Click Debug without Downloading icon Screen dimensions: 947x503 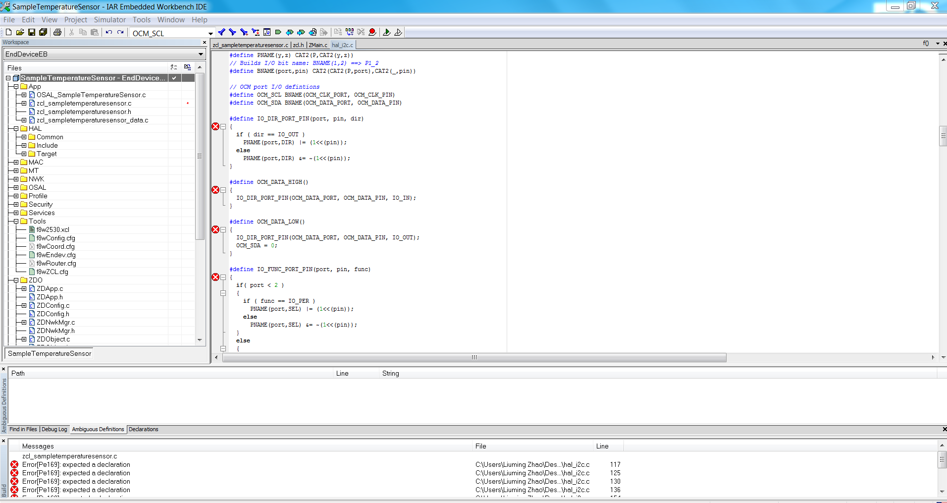[398, 32]
